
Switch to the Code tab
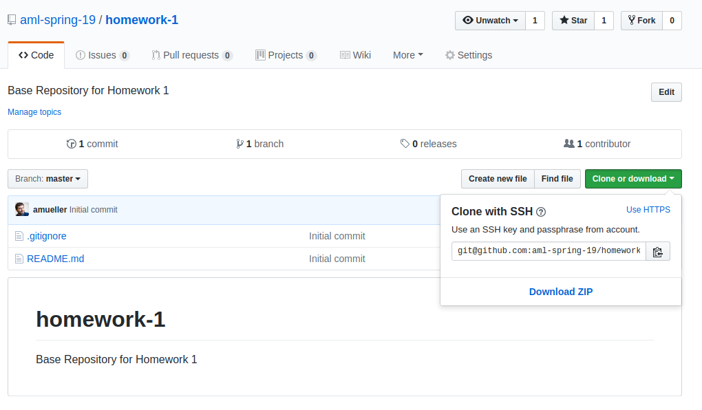pyautogui.click(x=36, y=55)
